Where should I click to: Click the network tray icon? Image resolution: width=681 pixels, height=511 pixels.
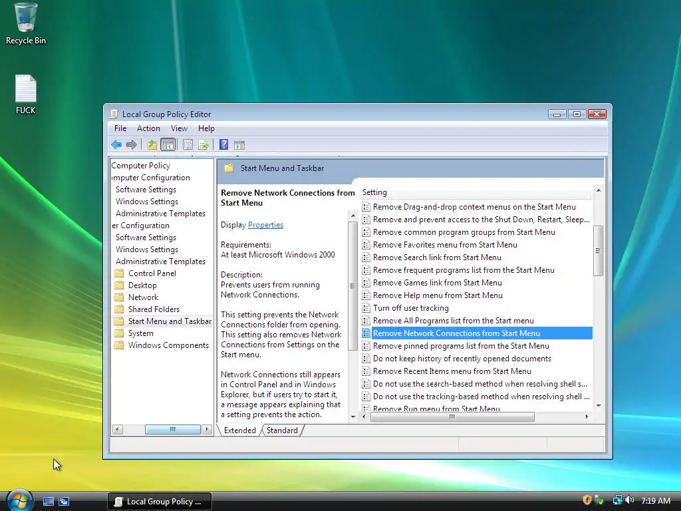pyautogui.click(x=617, y=500)
